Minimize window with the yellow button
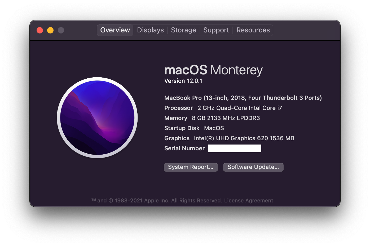The image size is (370, 246). [50, 30]
